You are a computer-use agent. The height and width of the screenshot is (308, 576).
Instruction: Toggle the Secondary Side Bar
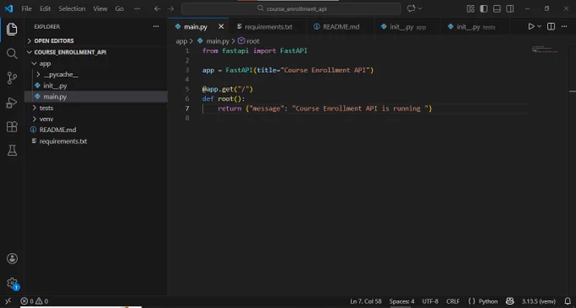pyautogui.click(x=510, y=8)
